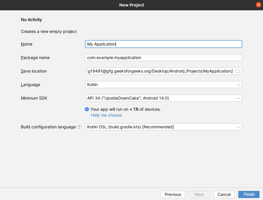Click the New Project title bar
263x200 pixels.
[131, 5]
